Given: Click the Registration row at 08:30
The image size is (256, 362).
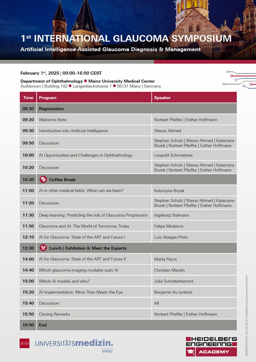Looking at the screenshot, I should (x=128, y=109).
